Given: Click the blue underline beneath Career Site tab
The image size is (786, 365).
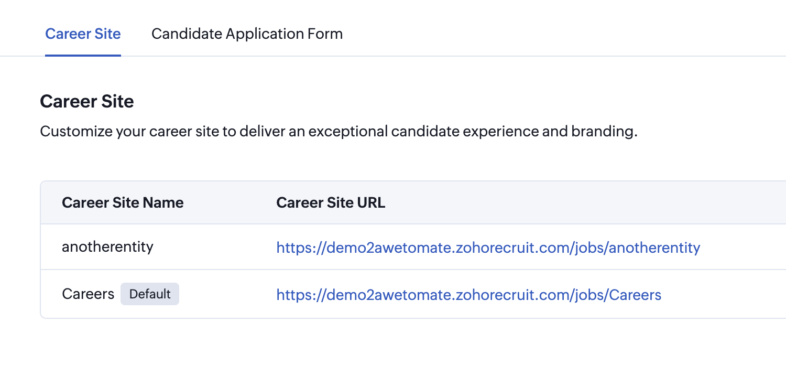Looking at the screenshot, I should [83, 55].
